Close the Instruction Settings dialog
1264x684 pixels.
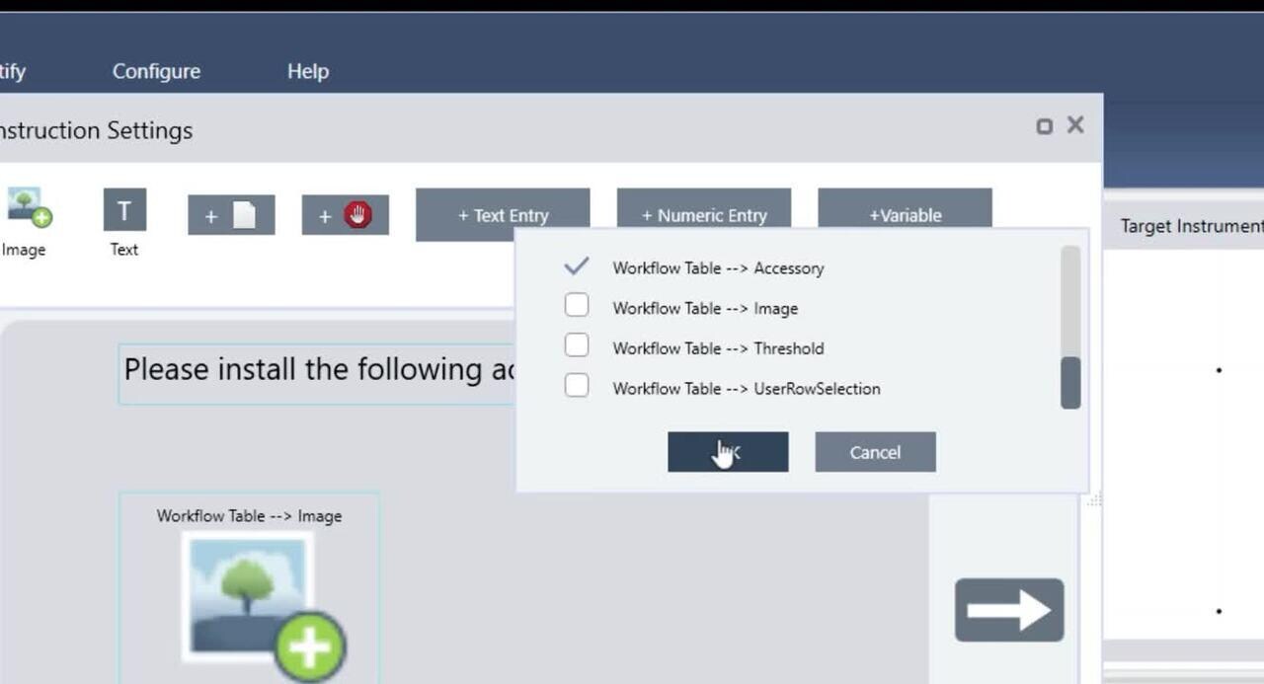(x=1075, y=125)
